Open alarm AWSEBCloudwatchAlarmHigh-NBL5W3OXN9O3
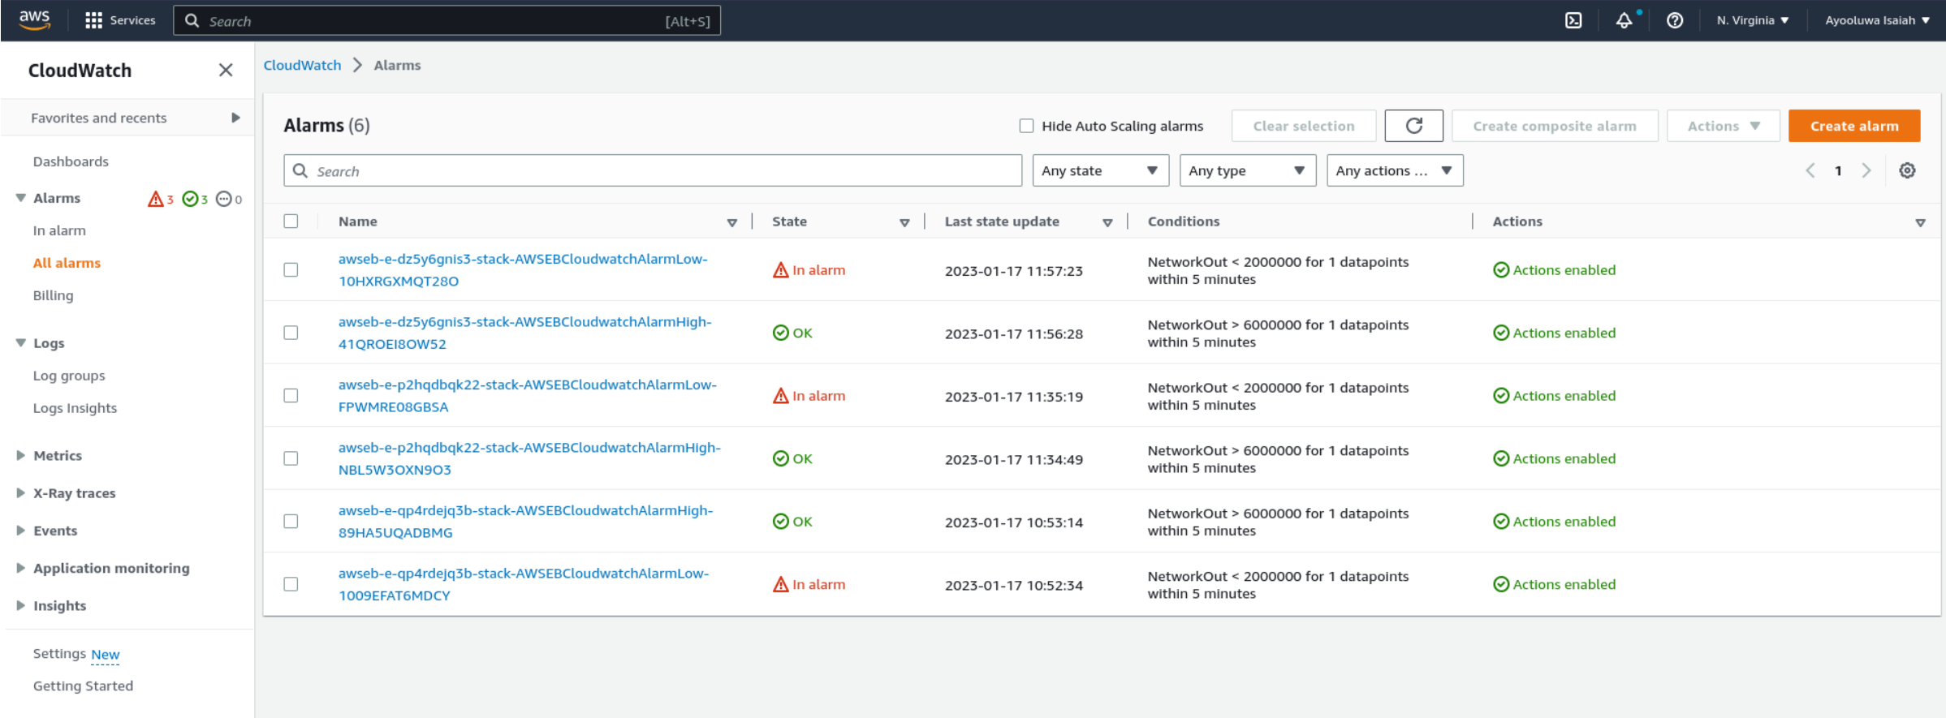The image size is (1946, 718). click(529, 458)
